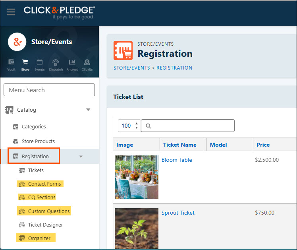Click the Bloom Table thumbnail image

click(x=137, y=177)
